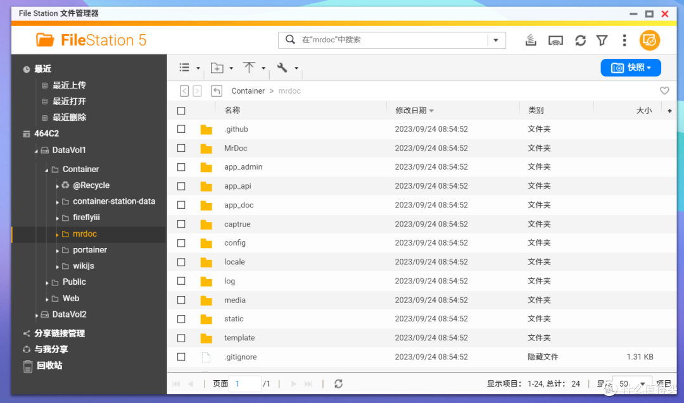Image resolution: width=684 pixels, height=403 pixels.
Task: Open the Snapshot menu button
Action: coord(630,68)
